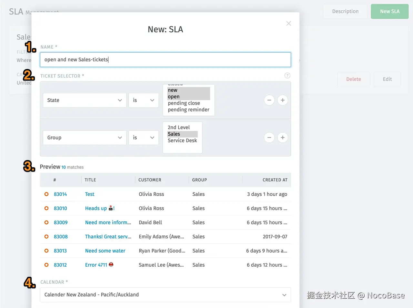Sort by the CREATED AT column header
413x308 pixels.
tap(275, 180)
